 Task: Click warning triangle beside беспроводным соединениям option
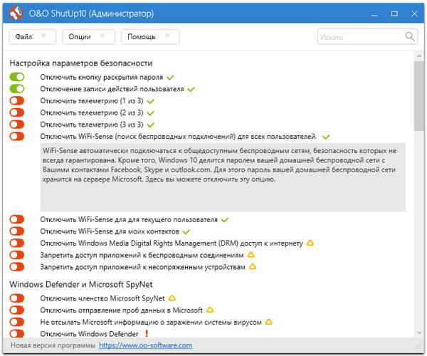[x=251, y=255]
